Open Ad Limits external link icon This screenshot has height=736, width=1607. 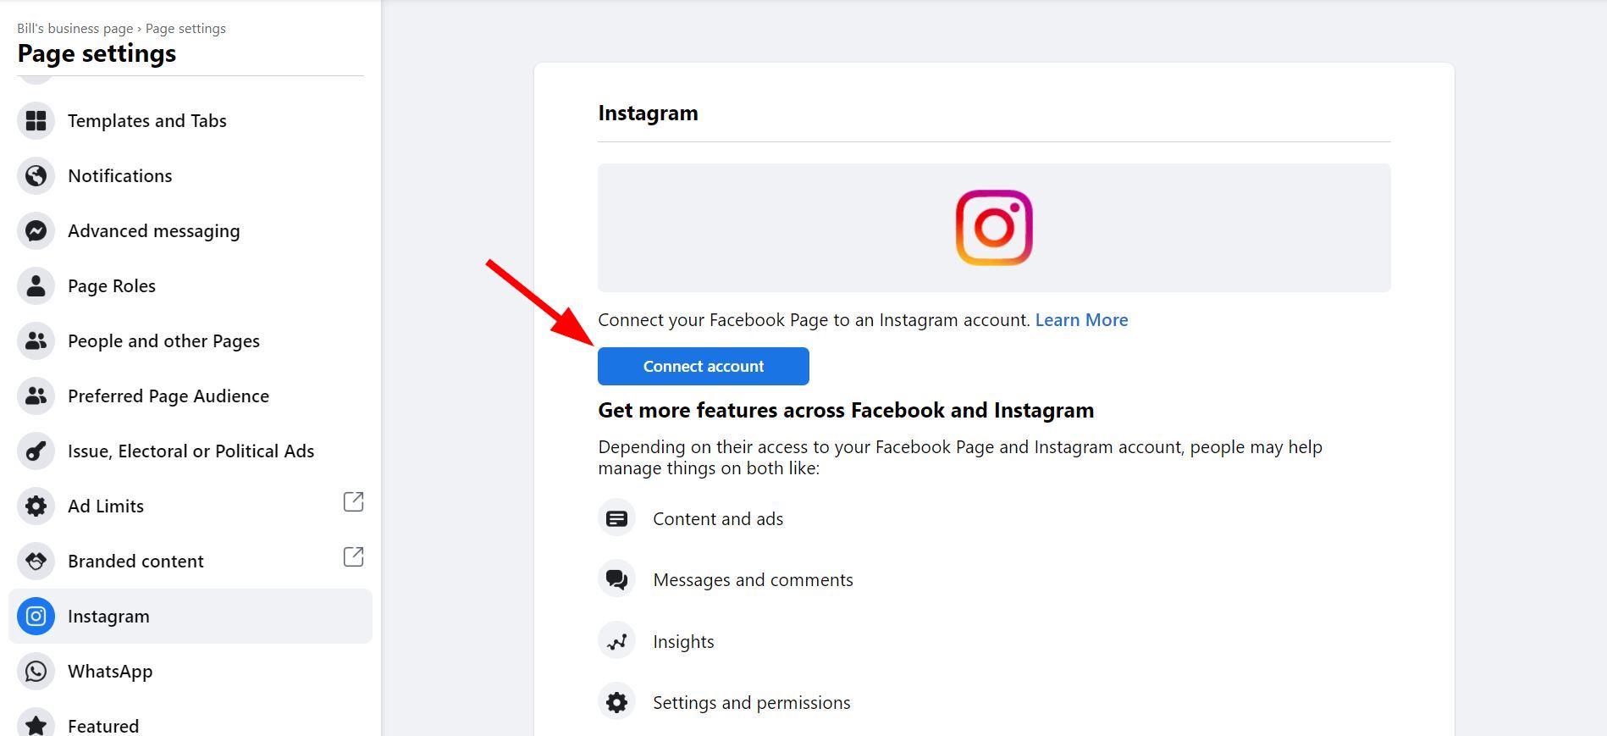[x=353, y=502]
